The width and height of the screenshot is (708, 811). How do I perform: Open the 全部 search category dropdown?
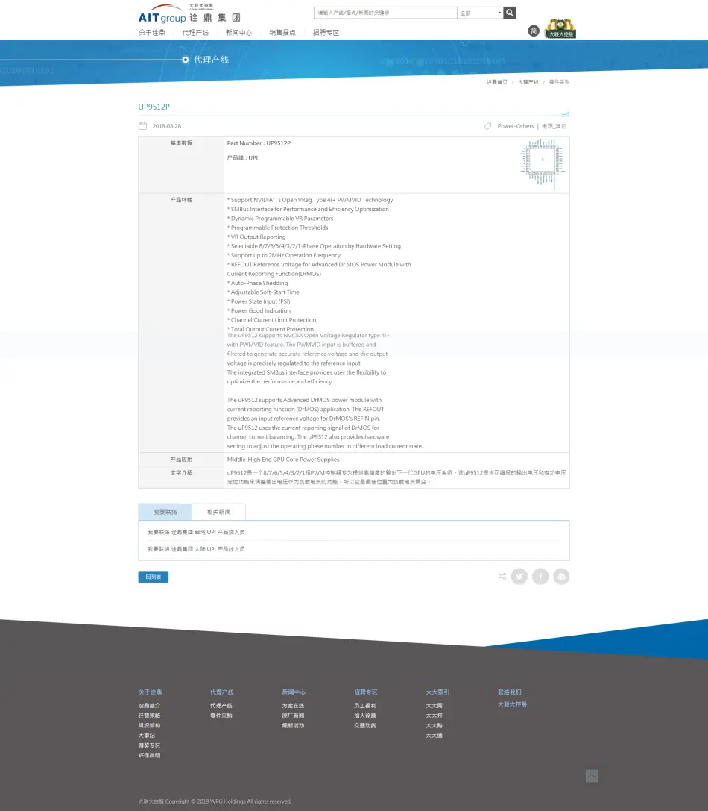pos(480,13)
